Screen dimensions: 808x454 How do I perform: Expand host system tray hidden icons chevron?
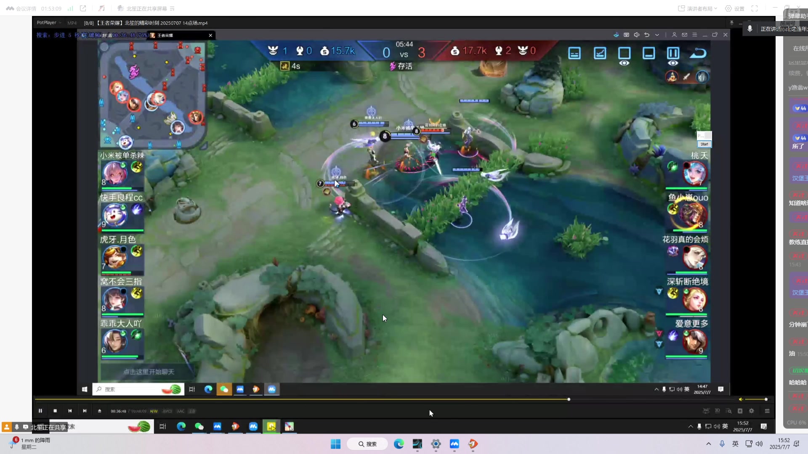(x=709, y=444)
